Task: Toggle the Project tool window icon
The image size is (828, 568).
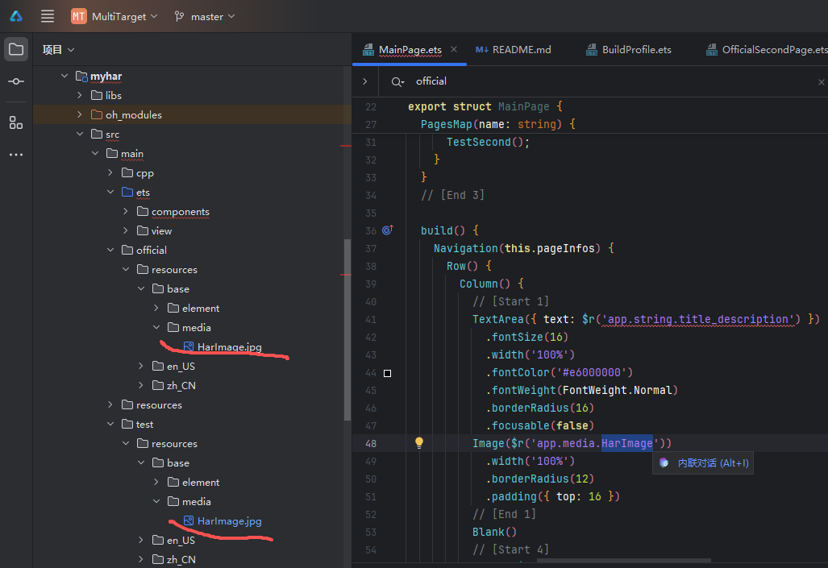Action: point(16,50)
